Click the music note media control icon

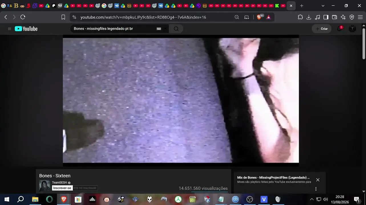318,17
